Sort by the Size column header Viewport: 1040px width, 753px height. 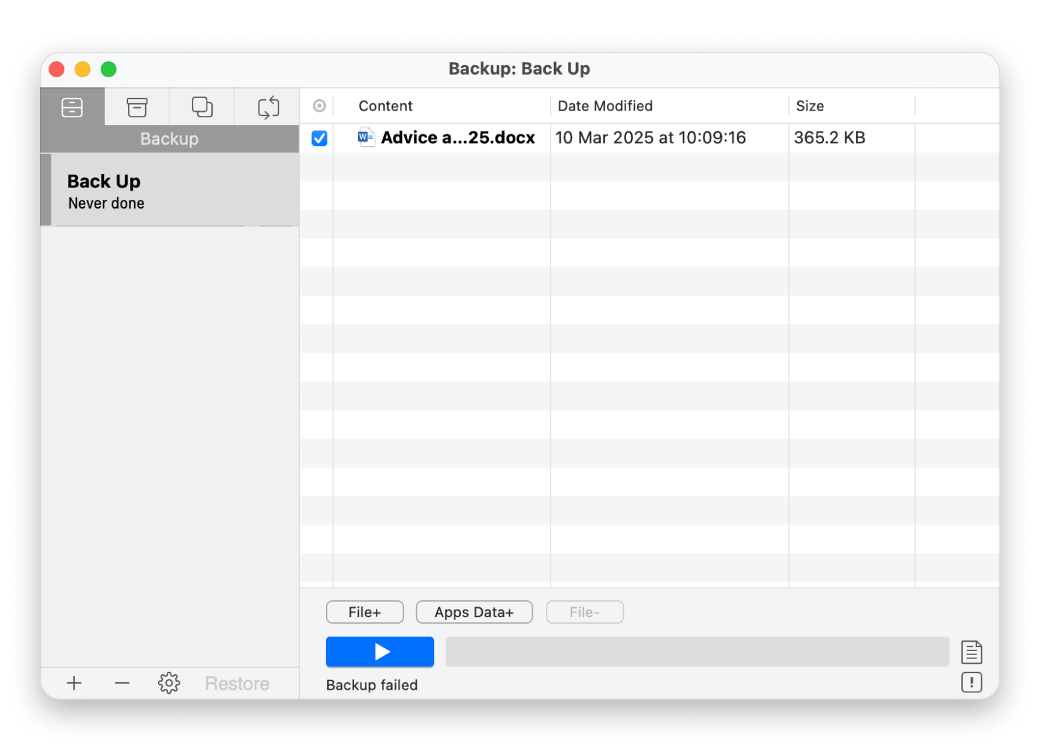(x=809, y=106)
